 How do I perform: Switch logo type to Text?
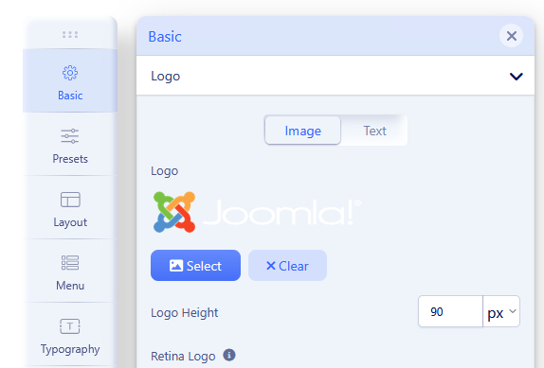click(x=374, y=131)
